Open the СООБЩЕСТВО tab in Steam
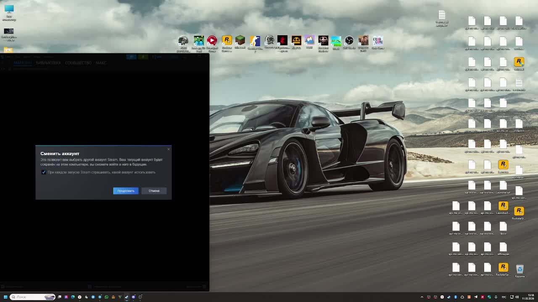This screenshot has width=538, height=302. pos(78,63)
